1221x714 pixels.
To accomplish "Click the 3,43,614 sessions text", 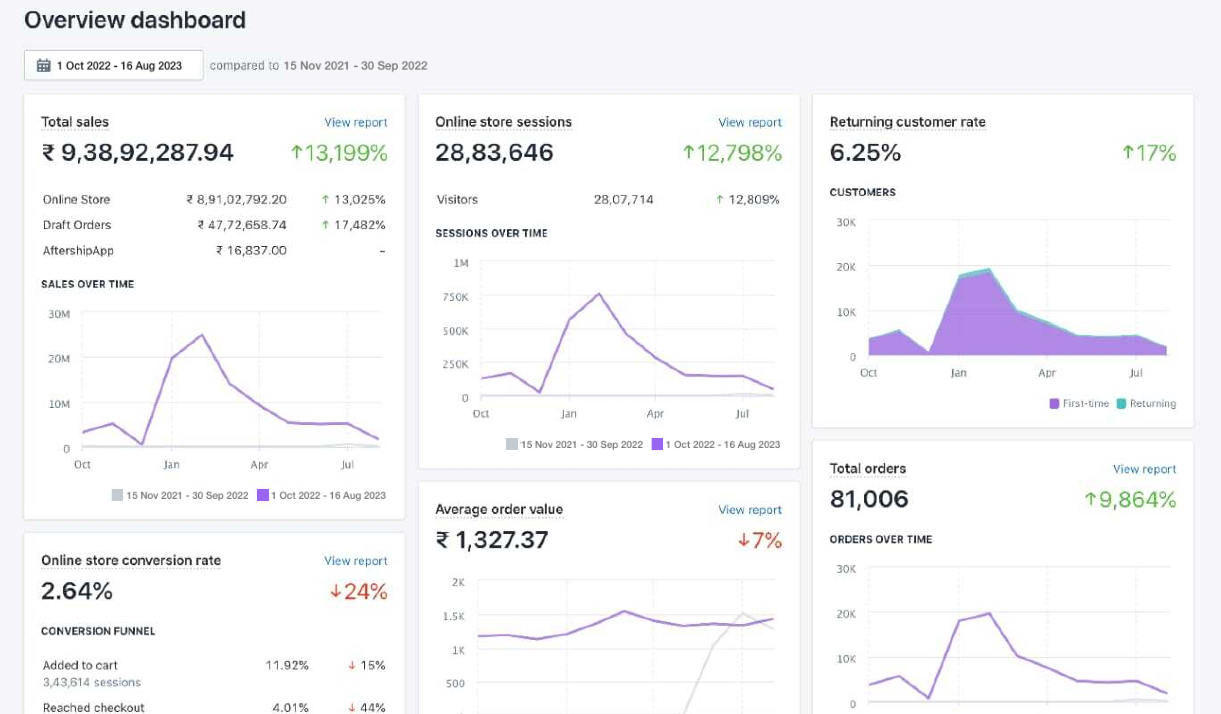I will 92,682.
